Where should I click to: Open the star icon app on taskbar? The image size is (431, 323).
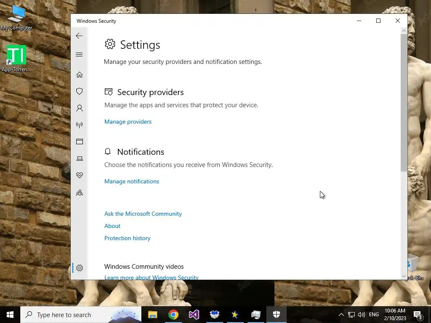[x=235, y=315]
